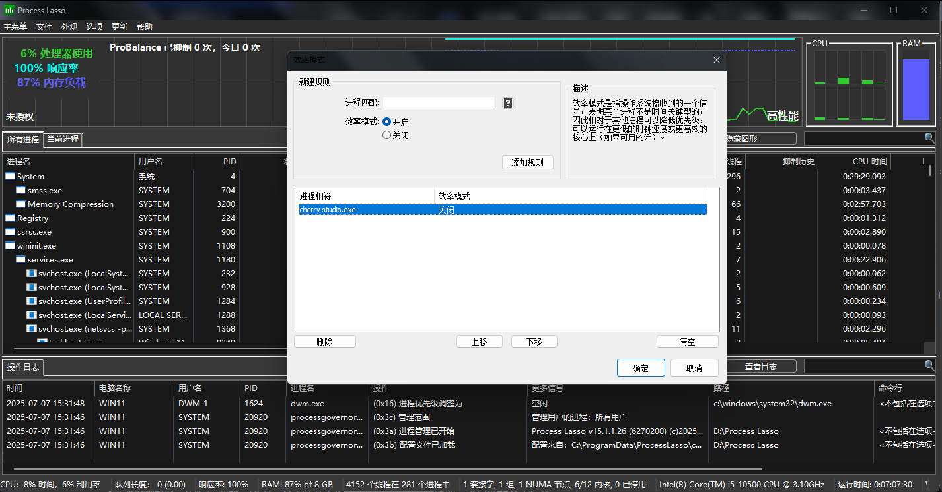942x492 pixels.
Task: Click CPU time 0:29:29.093
Action: coord(864,177)
